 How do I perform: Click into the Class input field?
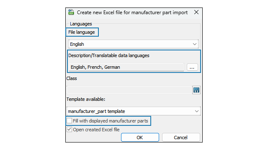click(129, 90)
